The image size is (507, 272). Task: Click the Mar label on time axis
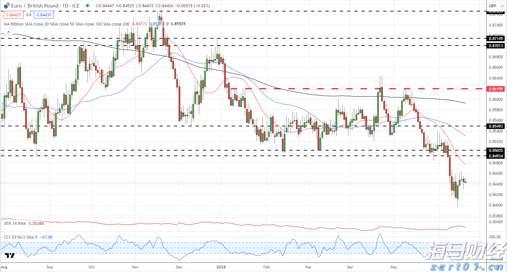point(308,267)
